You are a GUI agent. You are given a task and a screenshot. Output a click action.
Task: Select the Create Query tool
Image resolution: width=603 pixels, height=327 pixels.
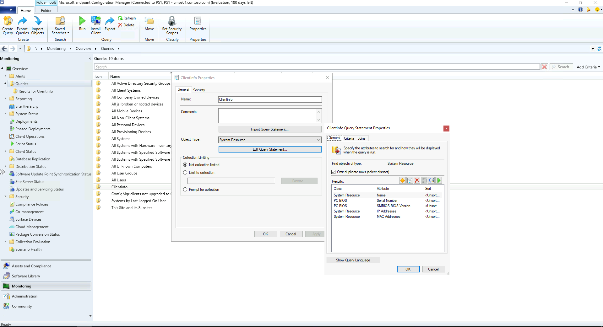coord(8,25)
